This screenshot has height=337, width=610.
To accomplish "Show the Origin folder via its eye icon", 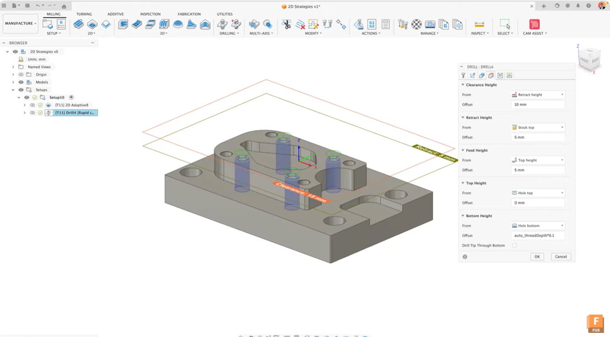I will [x=21, y=75].
